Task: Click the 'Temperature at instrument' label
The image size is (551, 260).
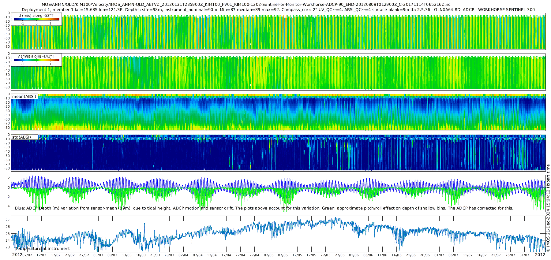Action: click(43, 249)
